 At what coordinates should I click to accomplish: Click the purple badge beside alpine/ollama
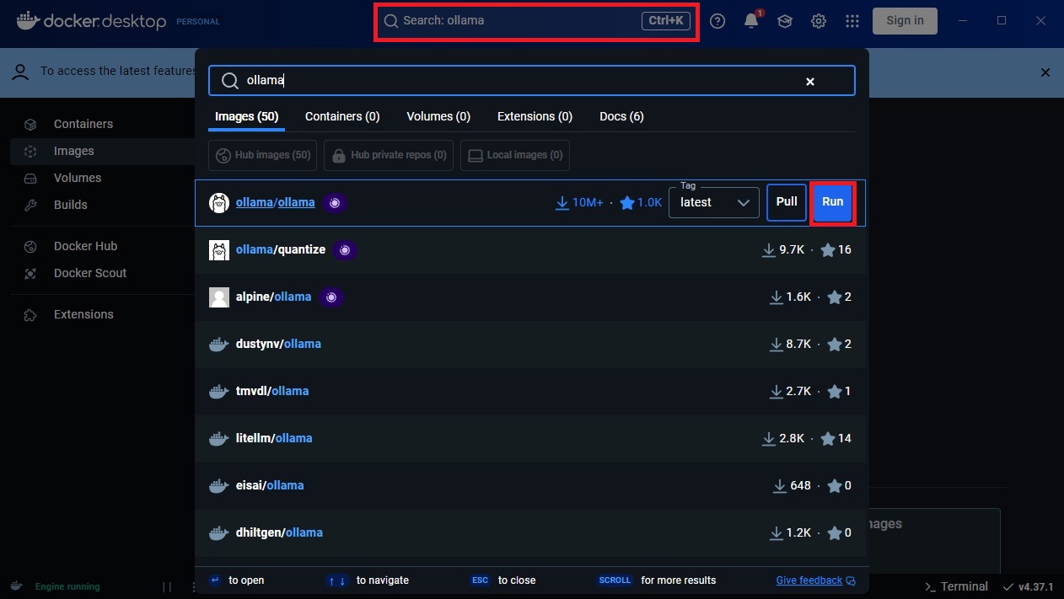[x=331, y=297]
